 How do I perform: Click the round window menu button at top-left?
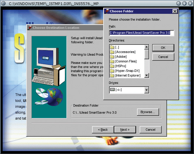[3, 3]
